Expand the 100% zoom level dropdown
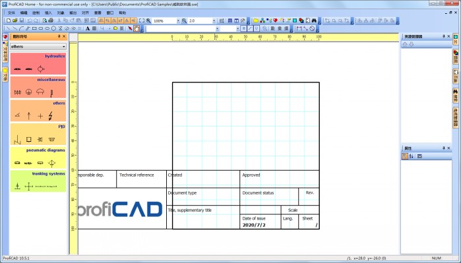 178,21
